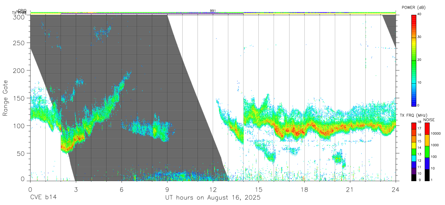Click the 1000 label on the noise scale

(435, 145)
